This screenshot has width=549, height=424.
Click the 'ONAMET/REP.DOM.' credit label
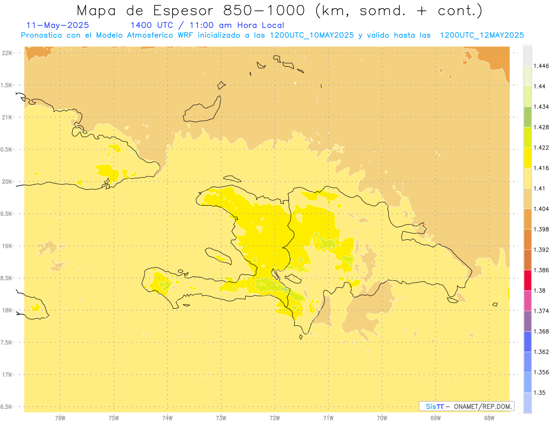484,406
